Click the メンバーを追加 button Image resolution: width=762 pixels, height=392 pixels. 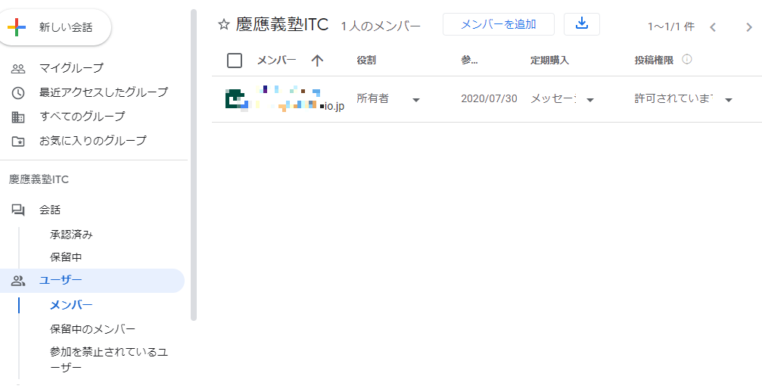[x=498, y=24]
